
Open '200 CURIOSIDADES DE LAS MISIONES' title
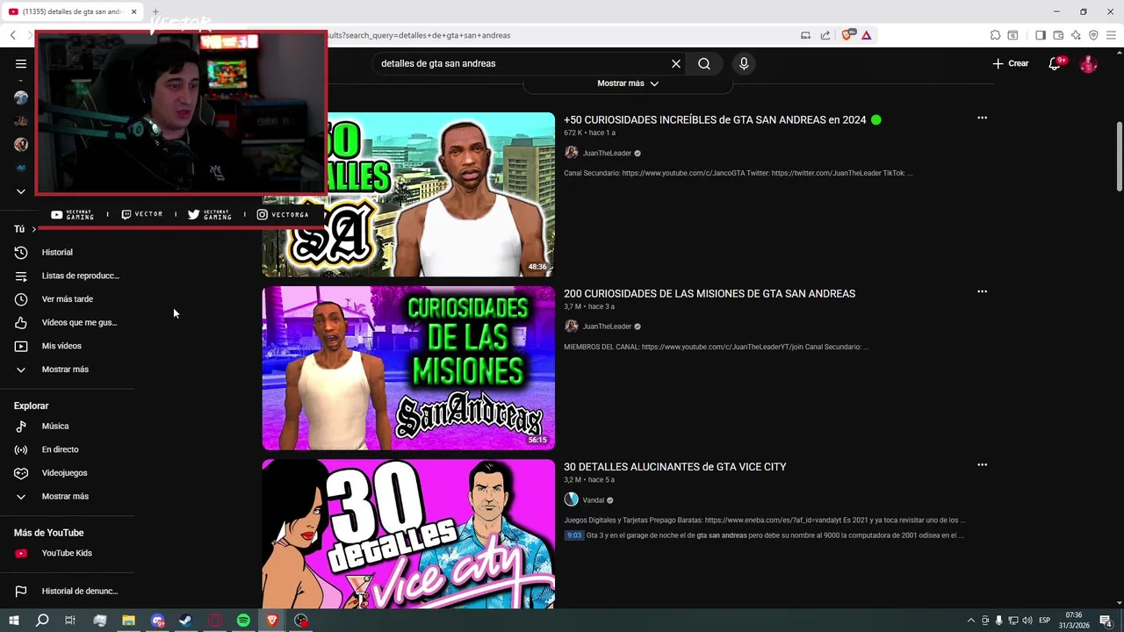pyautogui.click(x=710, y=293)
